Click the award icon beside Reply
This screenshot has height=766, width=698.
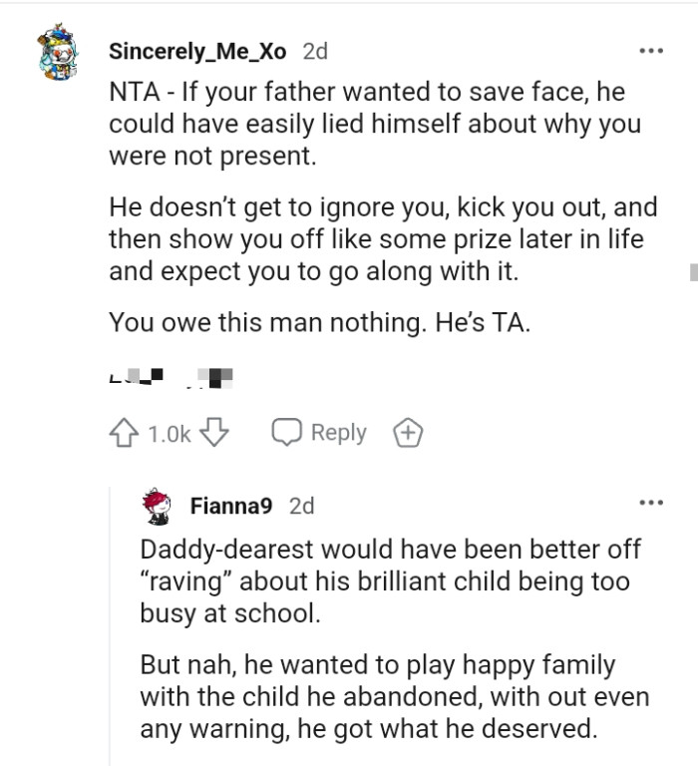click(408, 433)
